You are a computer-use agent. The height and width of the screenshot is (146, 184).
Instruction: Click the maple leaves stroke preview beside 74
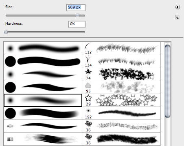coord(127,74)
